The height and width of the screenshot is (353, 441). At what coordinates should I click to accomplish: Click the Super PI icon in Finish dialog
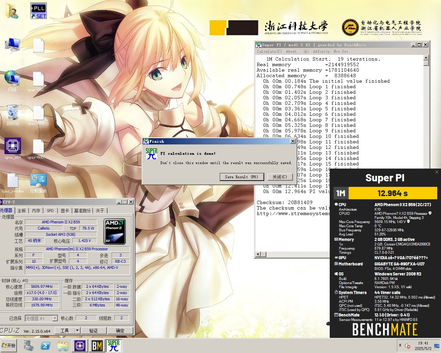pyautogui.click(x=152, y=154)
